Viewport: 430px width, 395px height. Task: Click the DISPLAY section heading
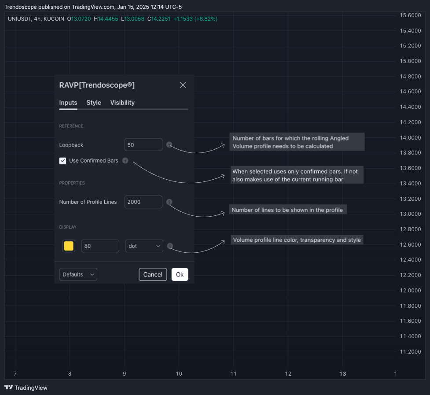pos(68,227)
